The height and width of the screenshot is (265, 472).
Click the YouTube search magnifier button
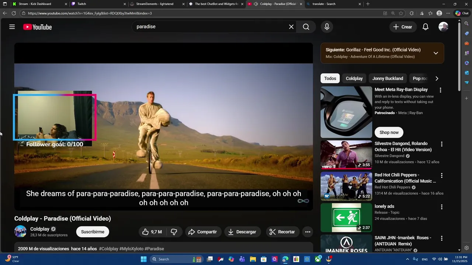pos(306,27)
